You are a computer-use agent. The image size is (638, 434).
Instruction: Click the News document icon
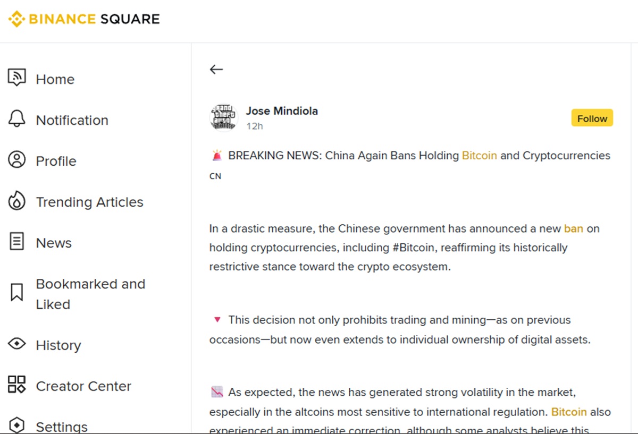[x=17, y=242]
